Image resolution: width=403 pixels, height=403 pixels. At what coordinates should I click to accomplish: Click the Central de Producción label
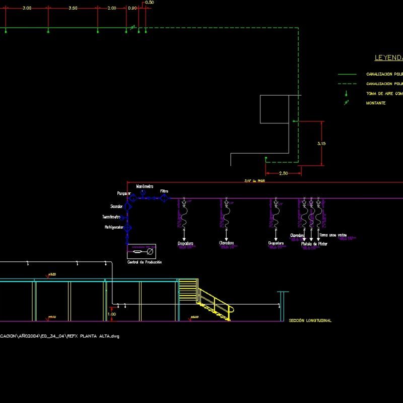(144, 261)
